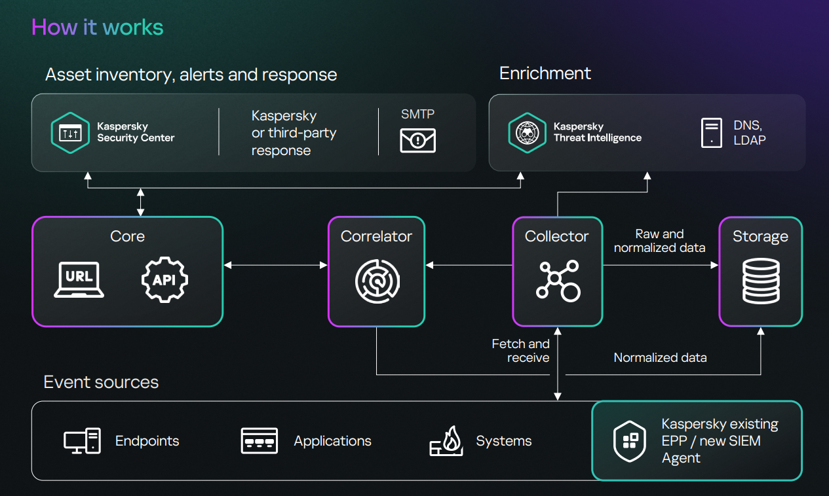Image resolution: width=829 pixels, height=496 pixels.
Task: Select the Storage database stack icon
Action: pos(761,280)
